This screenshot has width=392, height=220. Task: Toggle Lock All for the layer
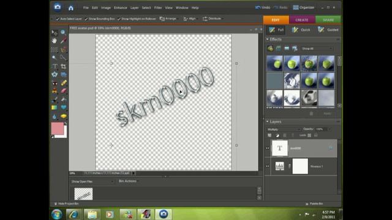point(316,135)
